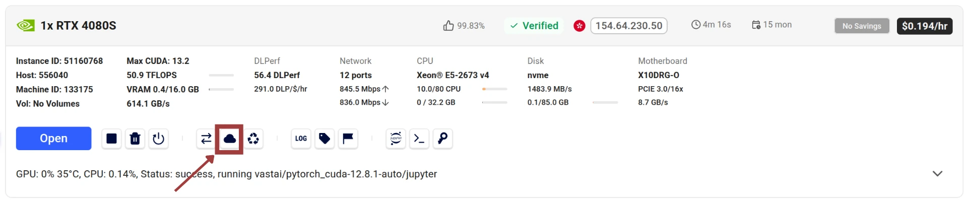Click the Hong Kong flag icon
Image resolution: width=969 pixels, height=201 pixels.
[579, 26]
